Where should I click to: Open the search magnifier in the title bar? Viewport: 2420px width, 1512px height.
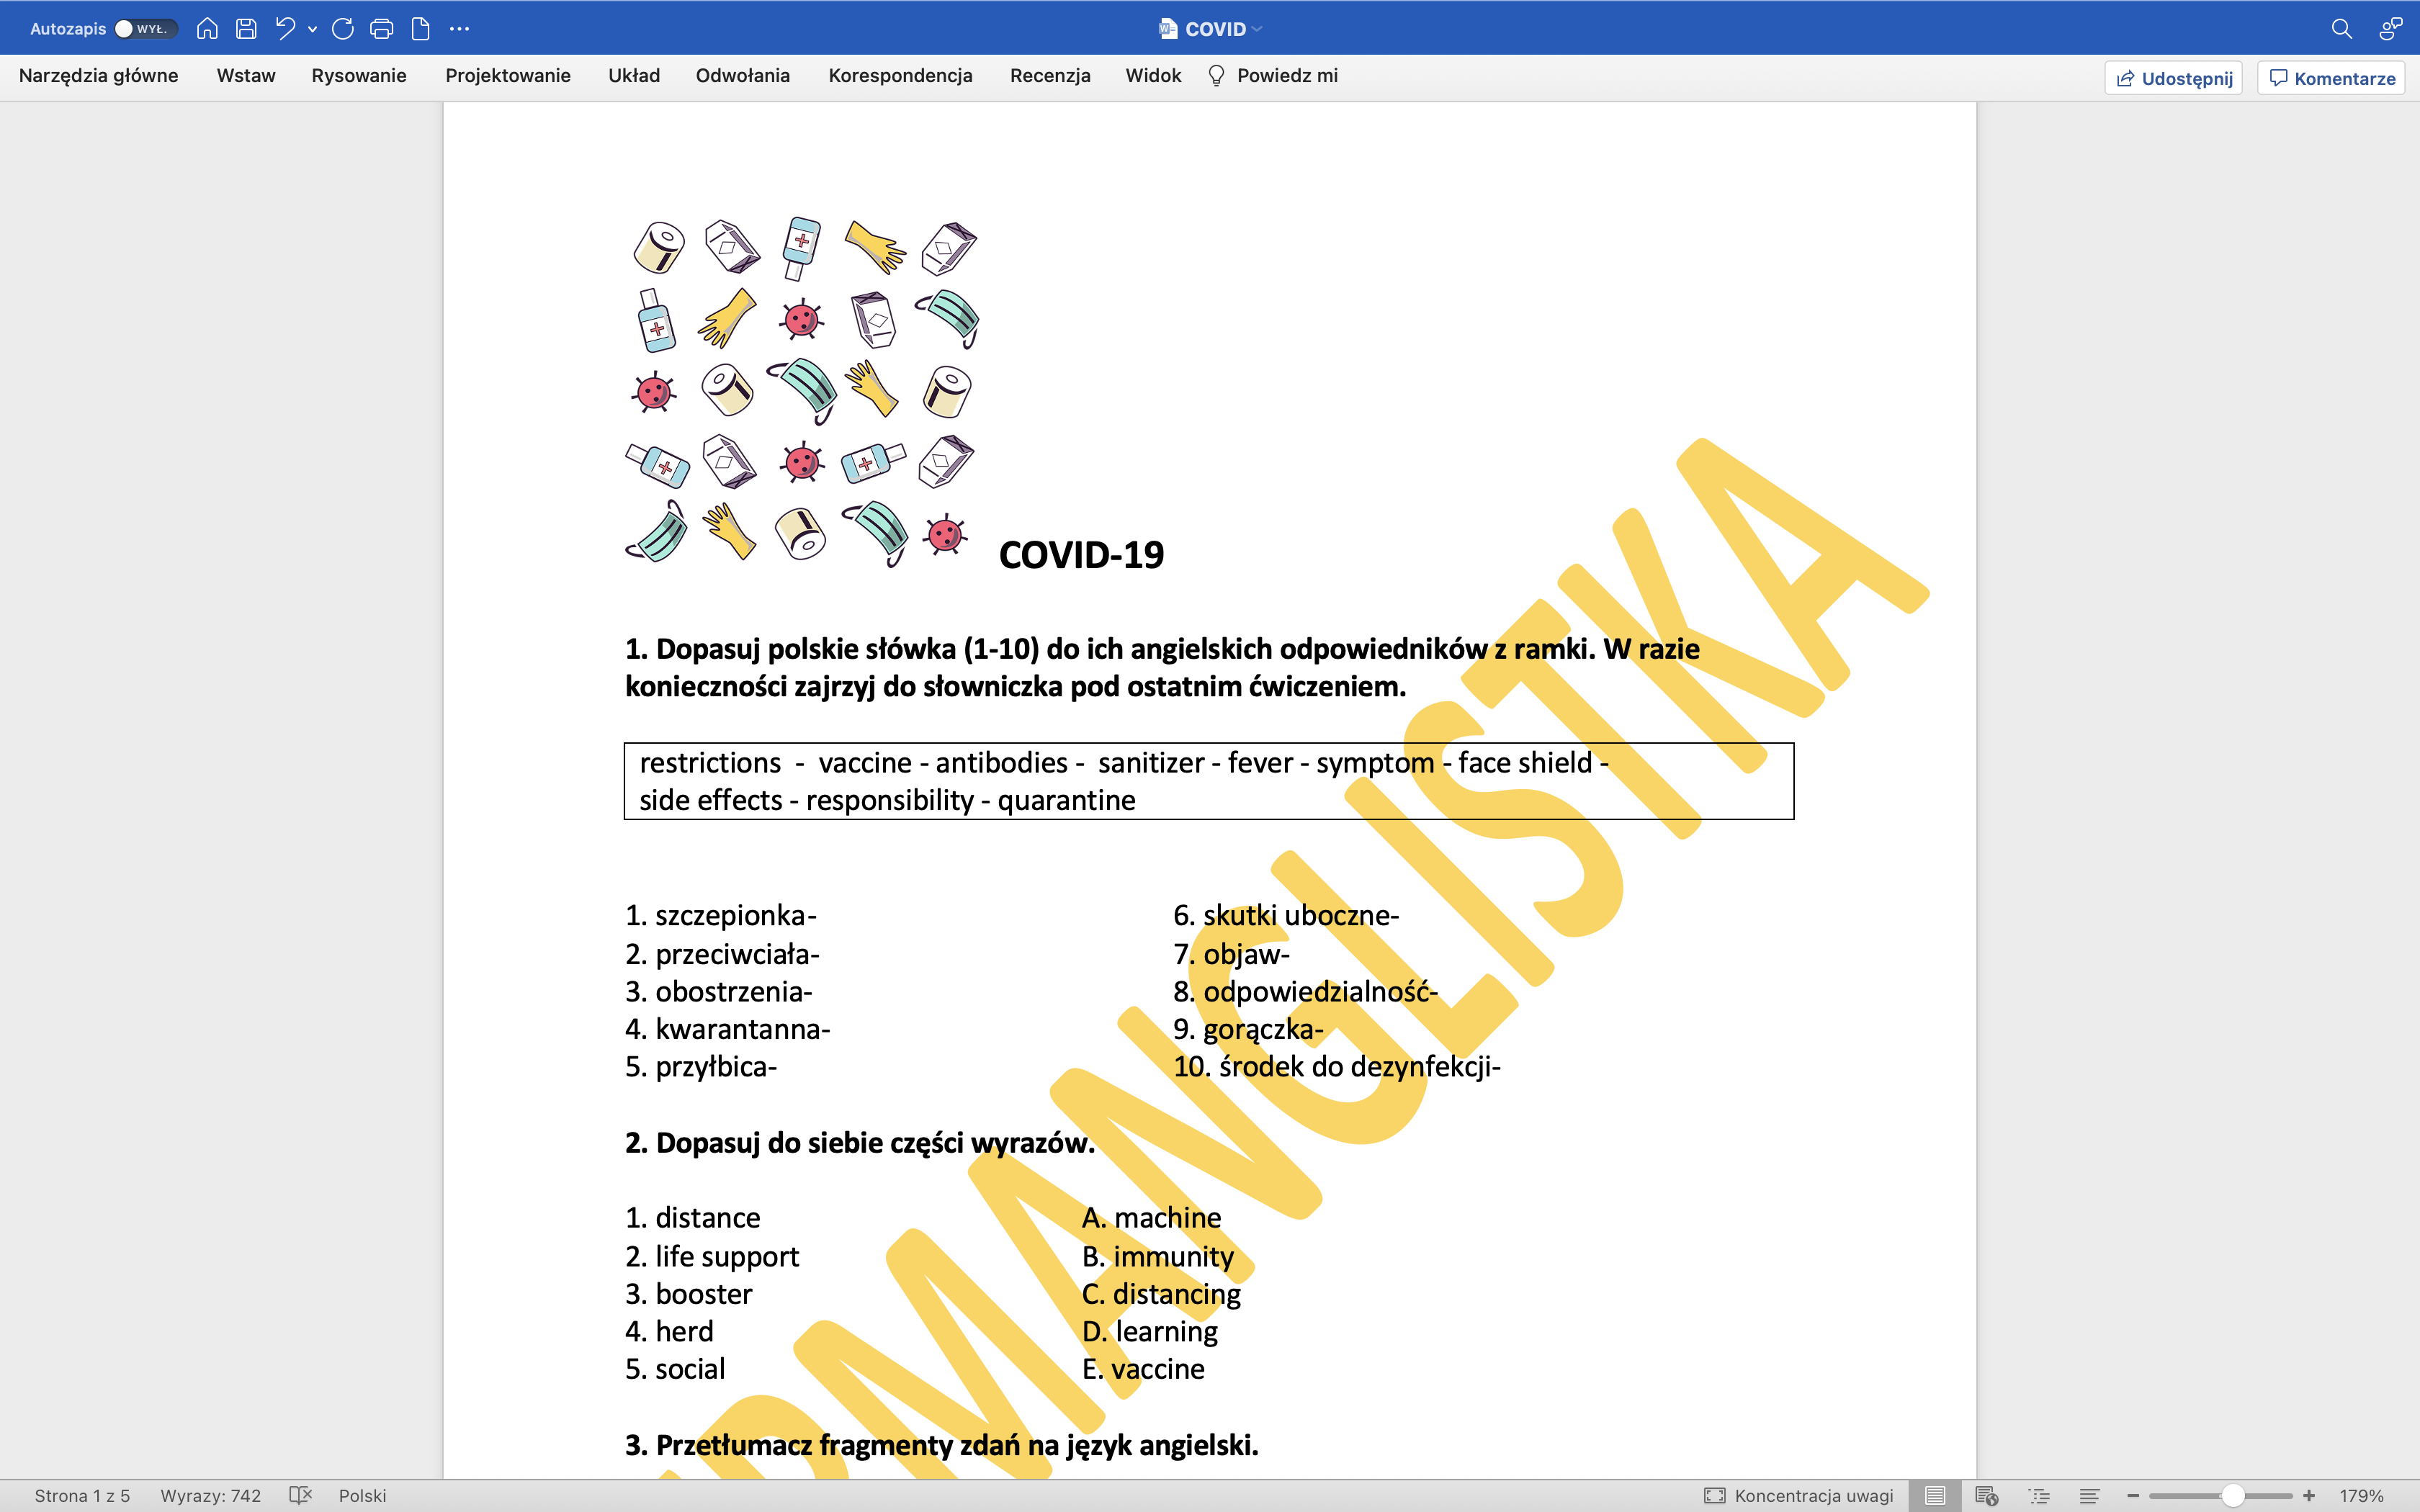pyautogui.click(x=2341, y=29)
